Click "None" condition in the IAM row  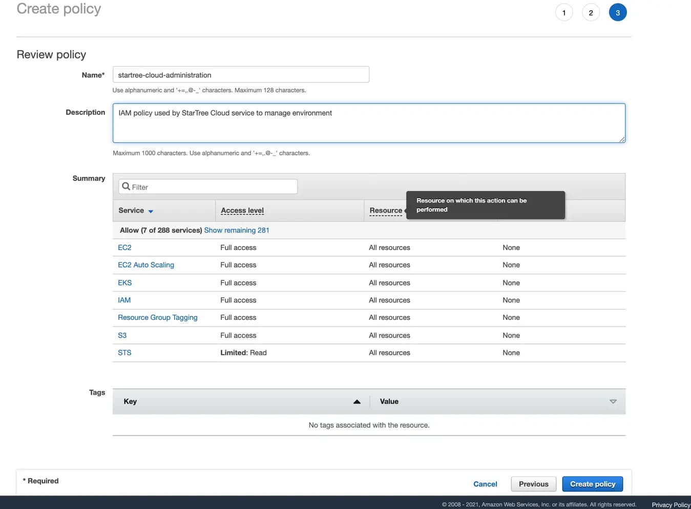pyautogui.click(x=511, y=300)
